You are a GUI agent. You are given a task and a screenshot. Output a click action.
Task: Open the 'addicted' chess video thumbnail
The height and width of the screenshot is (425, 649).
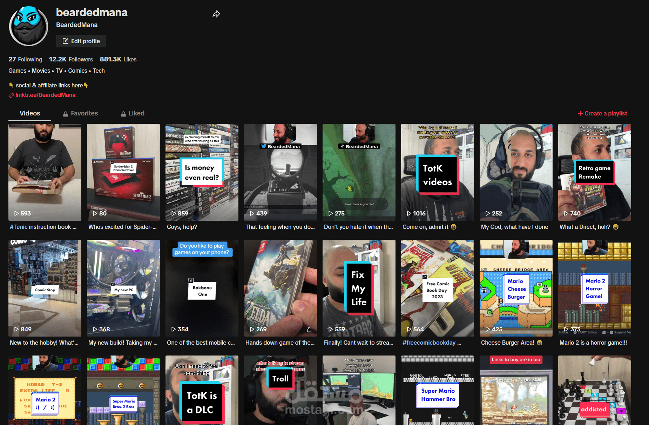click(595, 390)
